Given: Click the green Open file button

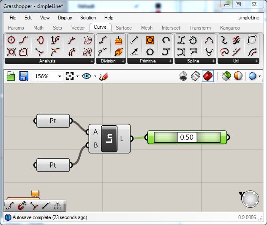Looking at the screenshot, I should pyautogui.click(x=11, y=76).
